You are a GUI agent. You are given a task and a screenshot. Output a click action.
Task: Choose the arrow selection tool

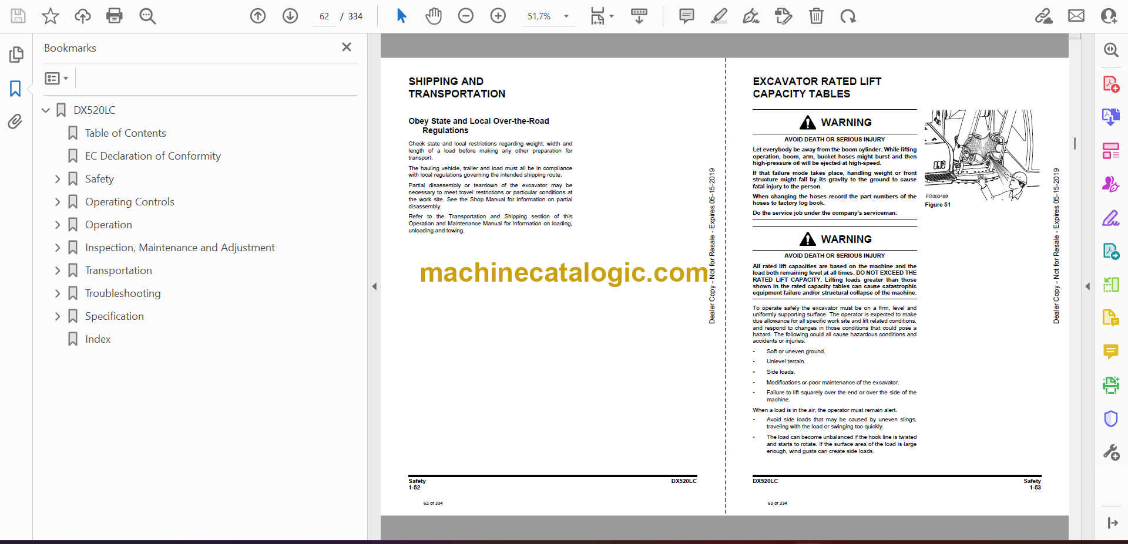pos(401,16)
